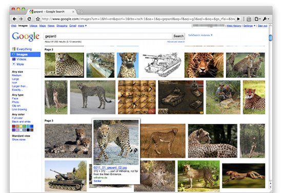This screenshot has width=282, height=193.
Task: Open the wrench settings menu
Action: pos(266,19)
